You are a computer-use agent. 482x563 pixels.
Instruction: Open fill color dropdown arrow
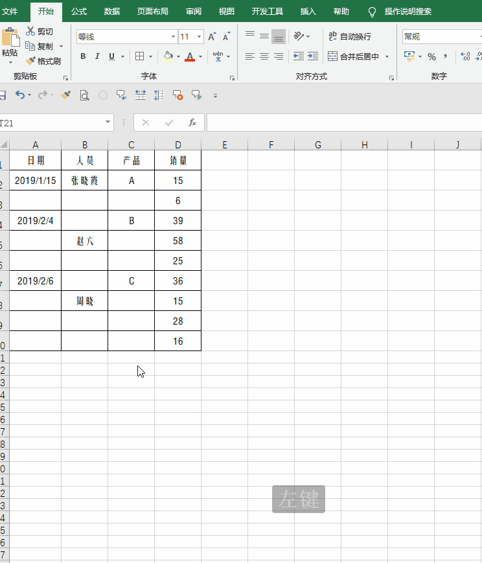click(x=179, y=56)
